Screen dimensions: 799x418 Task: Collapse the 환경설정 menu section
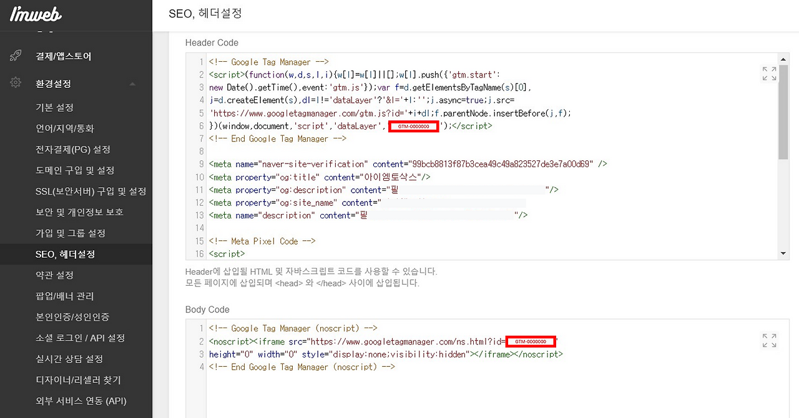click(132, 84)
